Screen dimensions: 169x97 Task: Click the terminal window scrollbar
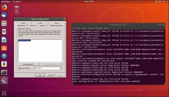[165, 84]
